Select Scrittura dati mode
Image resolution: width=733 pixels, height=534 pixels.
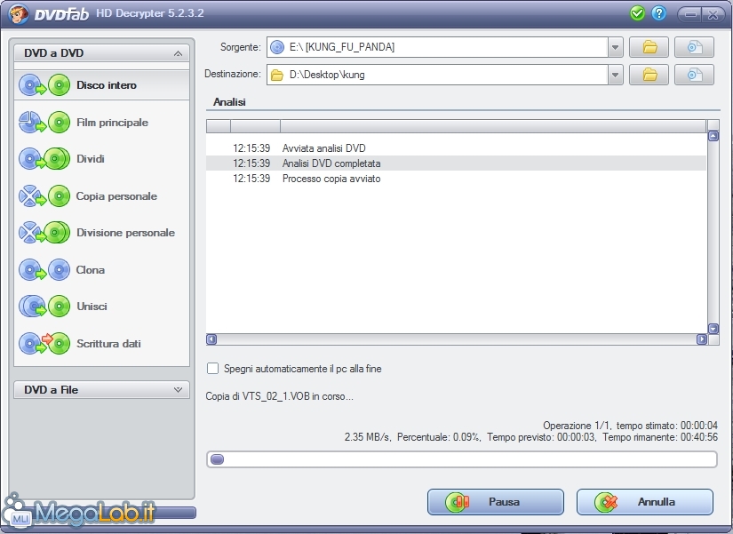102,343
